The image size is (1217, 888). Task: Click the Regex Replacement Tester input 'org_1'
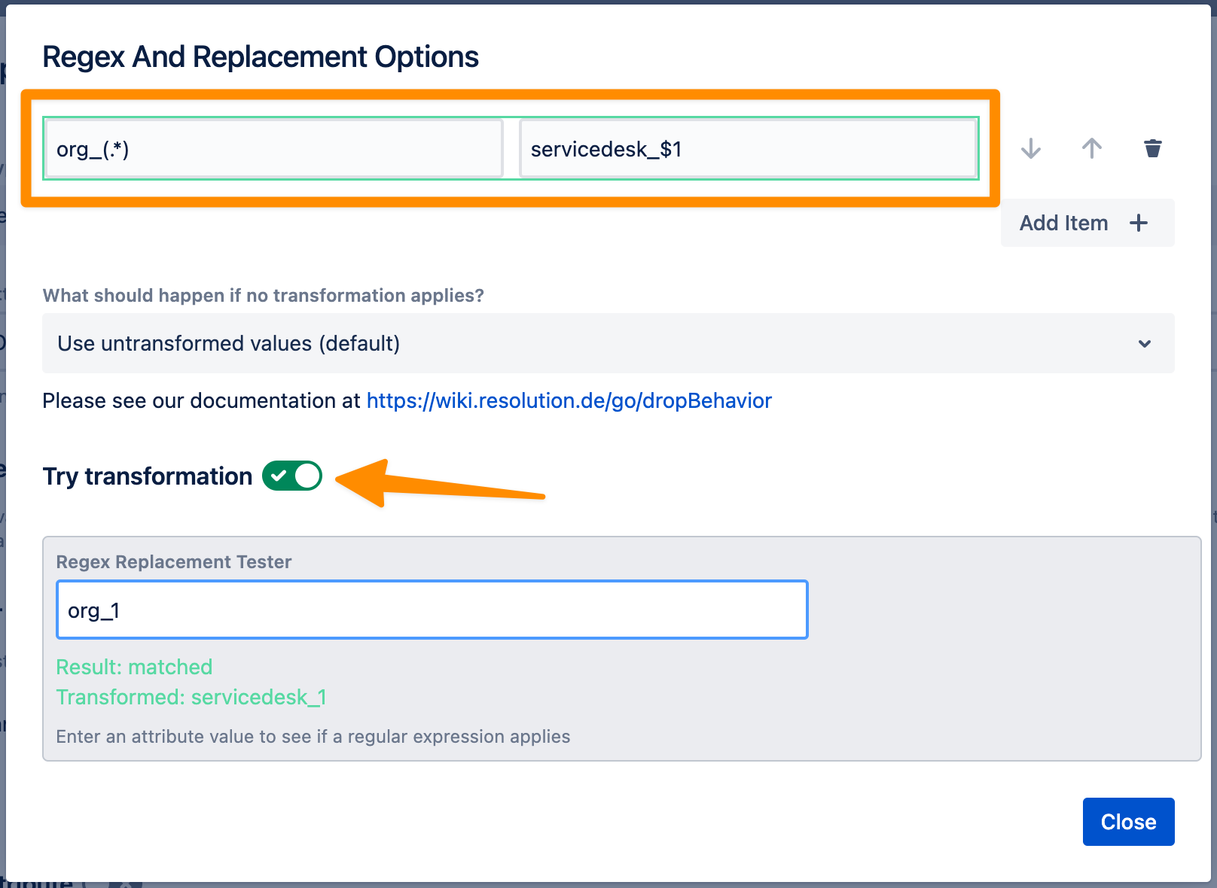coord(432,610)
